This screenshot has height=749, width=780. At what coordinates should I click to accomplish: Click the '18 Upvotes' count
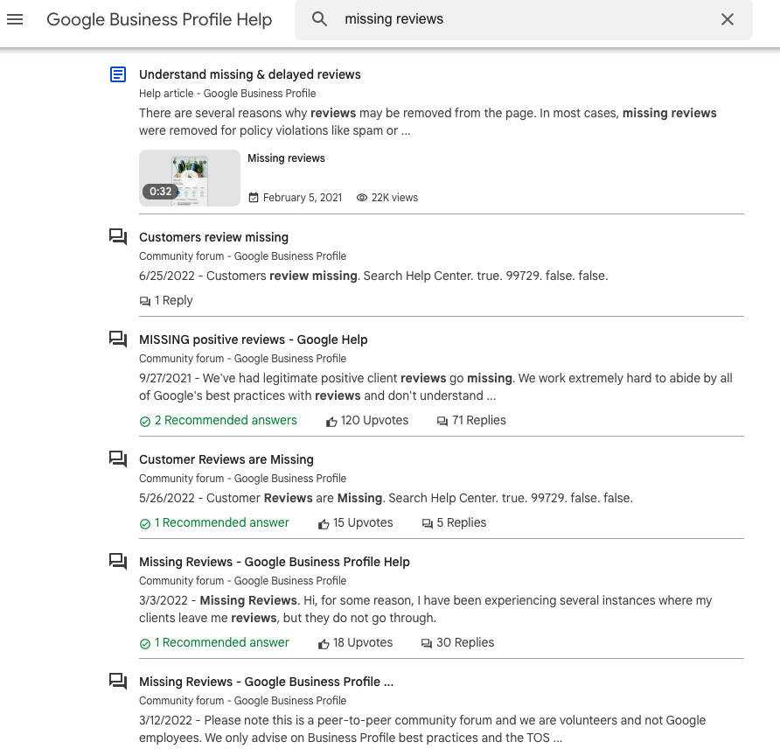click(x=363, y=642)
